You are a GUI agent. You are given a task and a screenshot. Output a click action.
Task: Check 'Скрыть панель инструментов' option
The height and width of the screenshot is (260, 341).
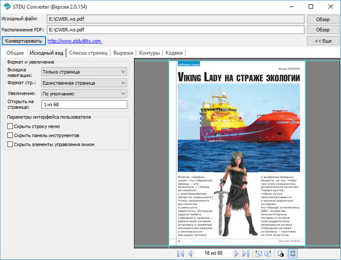tap(10, 135)
